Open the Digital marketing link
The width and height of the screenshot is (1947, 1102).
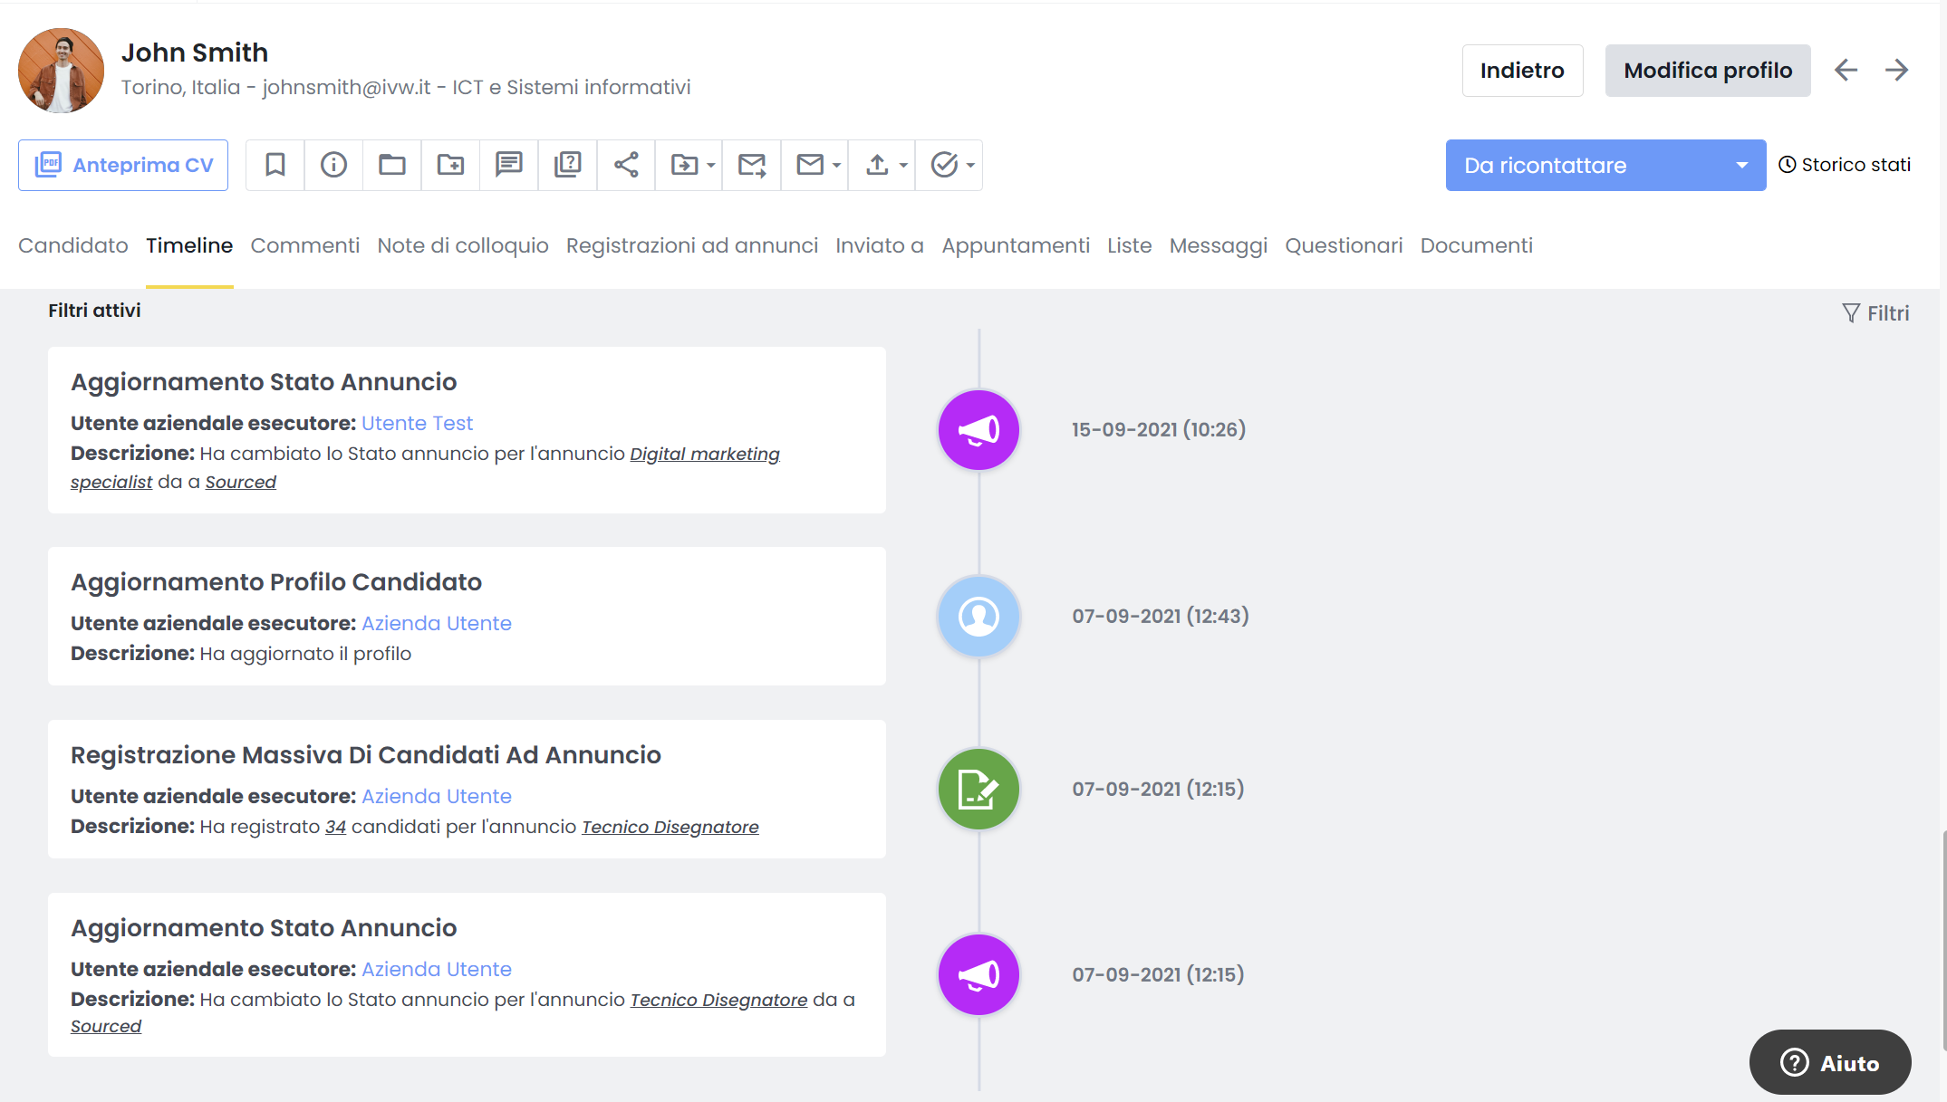click(704, 454)
